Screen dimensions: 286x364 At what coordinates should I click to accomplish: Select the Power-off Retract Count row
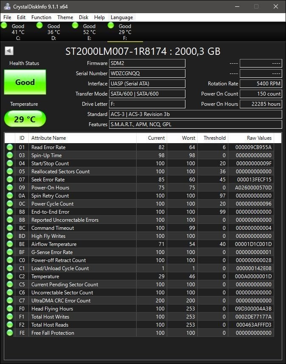(139, 260)
